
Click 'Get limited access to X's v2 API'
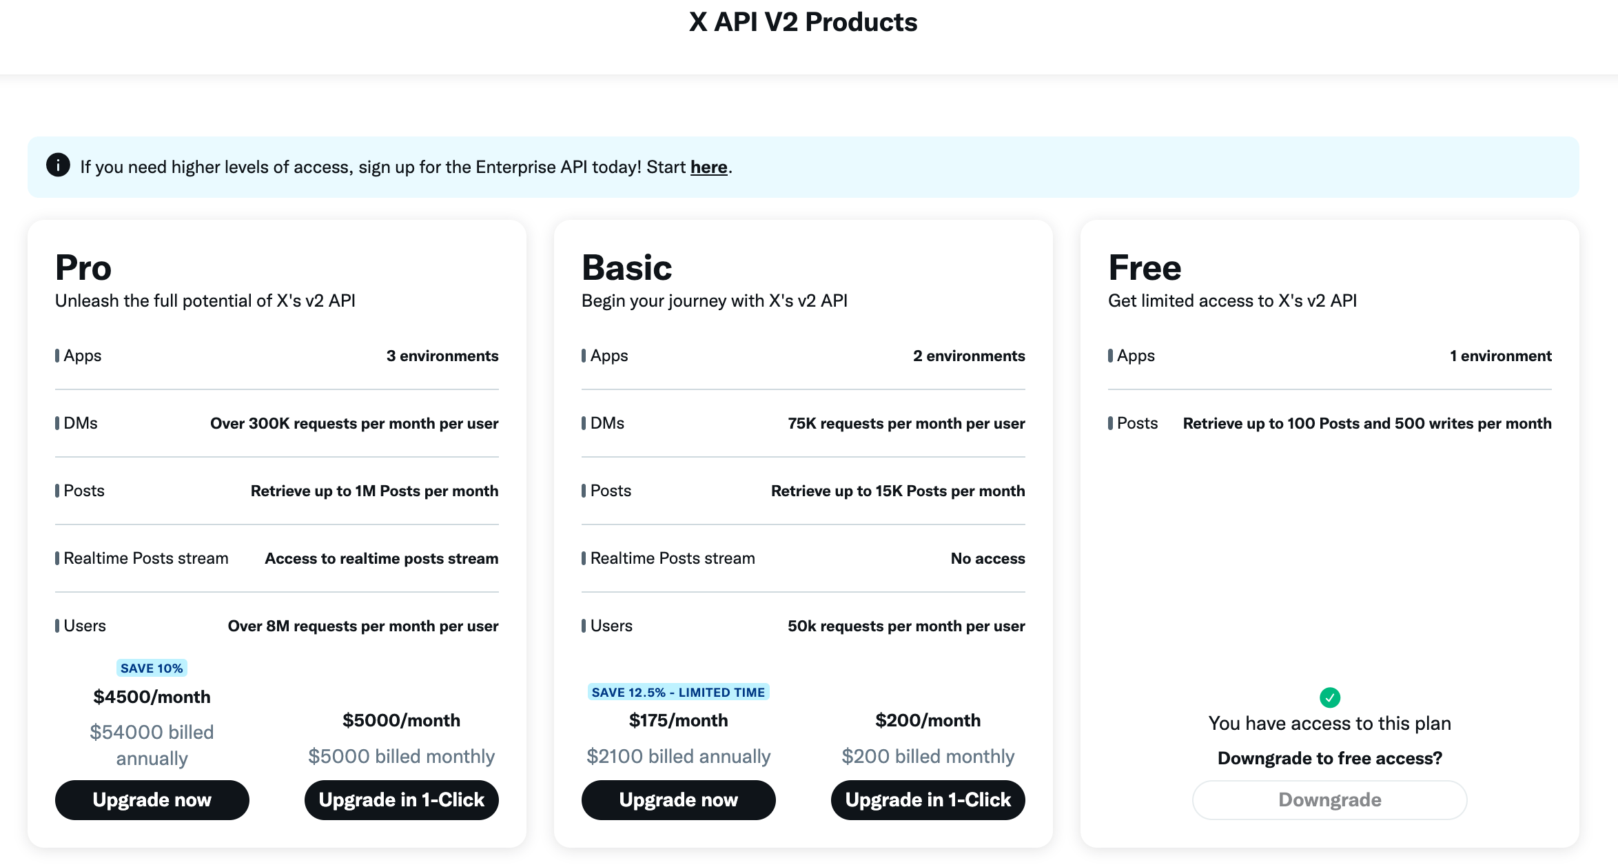point(1232,300)
